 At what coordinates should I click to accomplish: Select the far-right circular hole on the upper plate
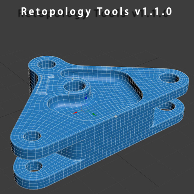point(170,78)
